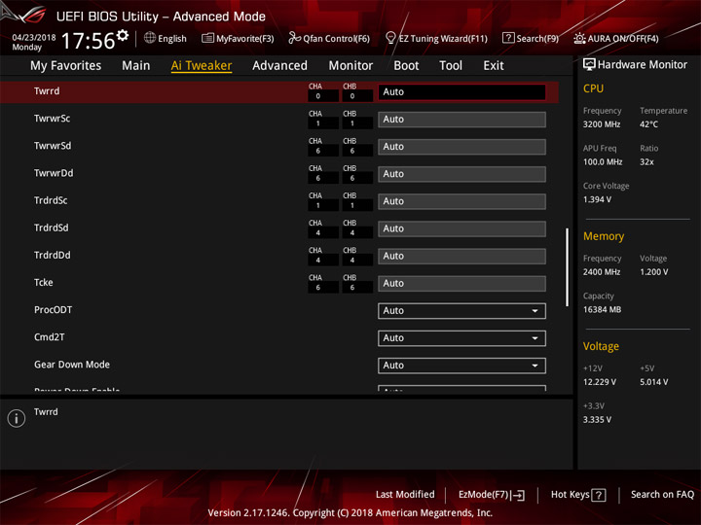Open date-time settings gear icon
701x525 pixels.
pos(123,35)
